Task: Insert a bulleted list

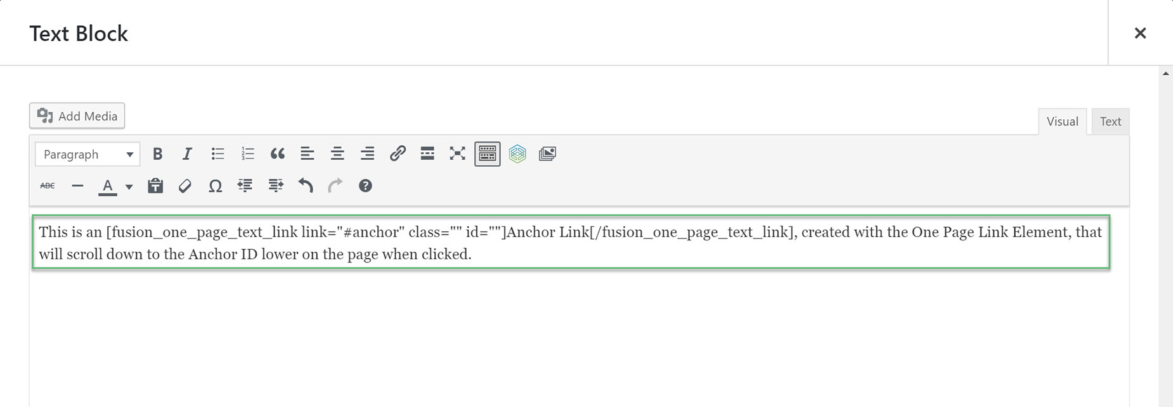Action: (x=217, y=154)
